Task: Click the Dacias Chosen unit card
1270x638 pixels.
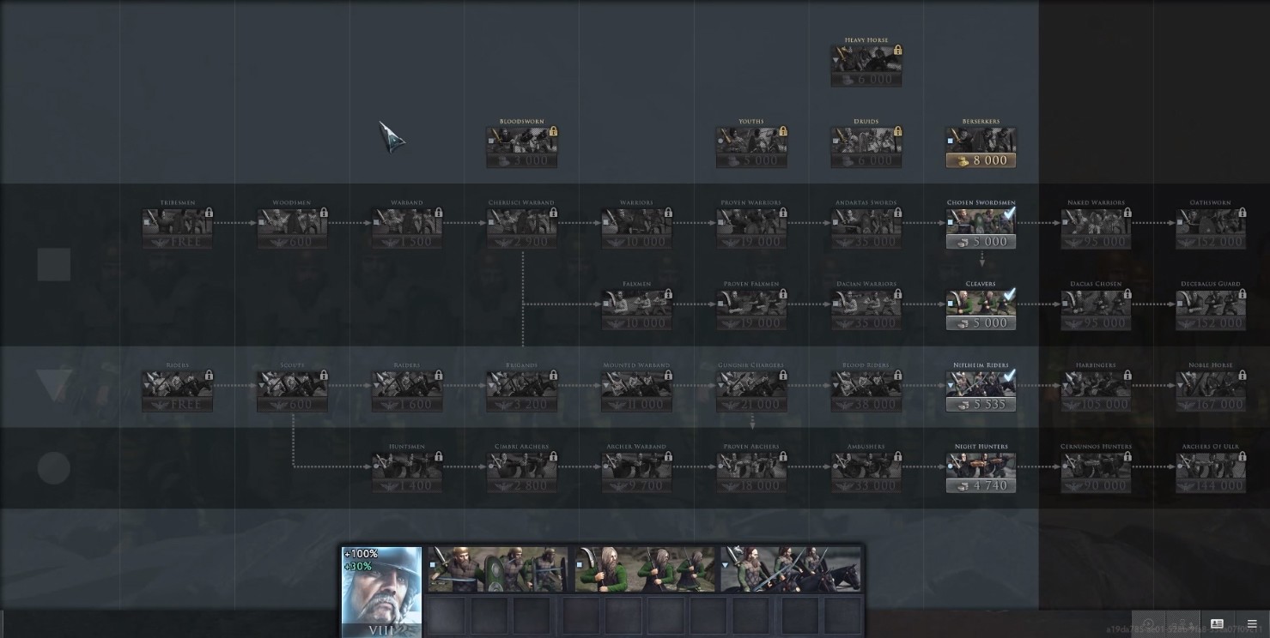Action: (1096, 310)
